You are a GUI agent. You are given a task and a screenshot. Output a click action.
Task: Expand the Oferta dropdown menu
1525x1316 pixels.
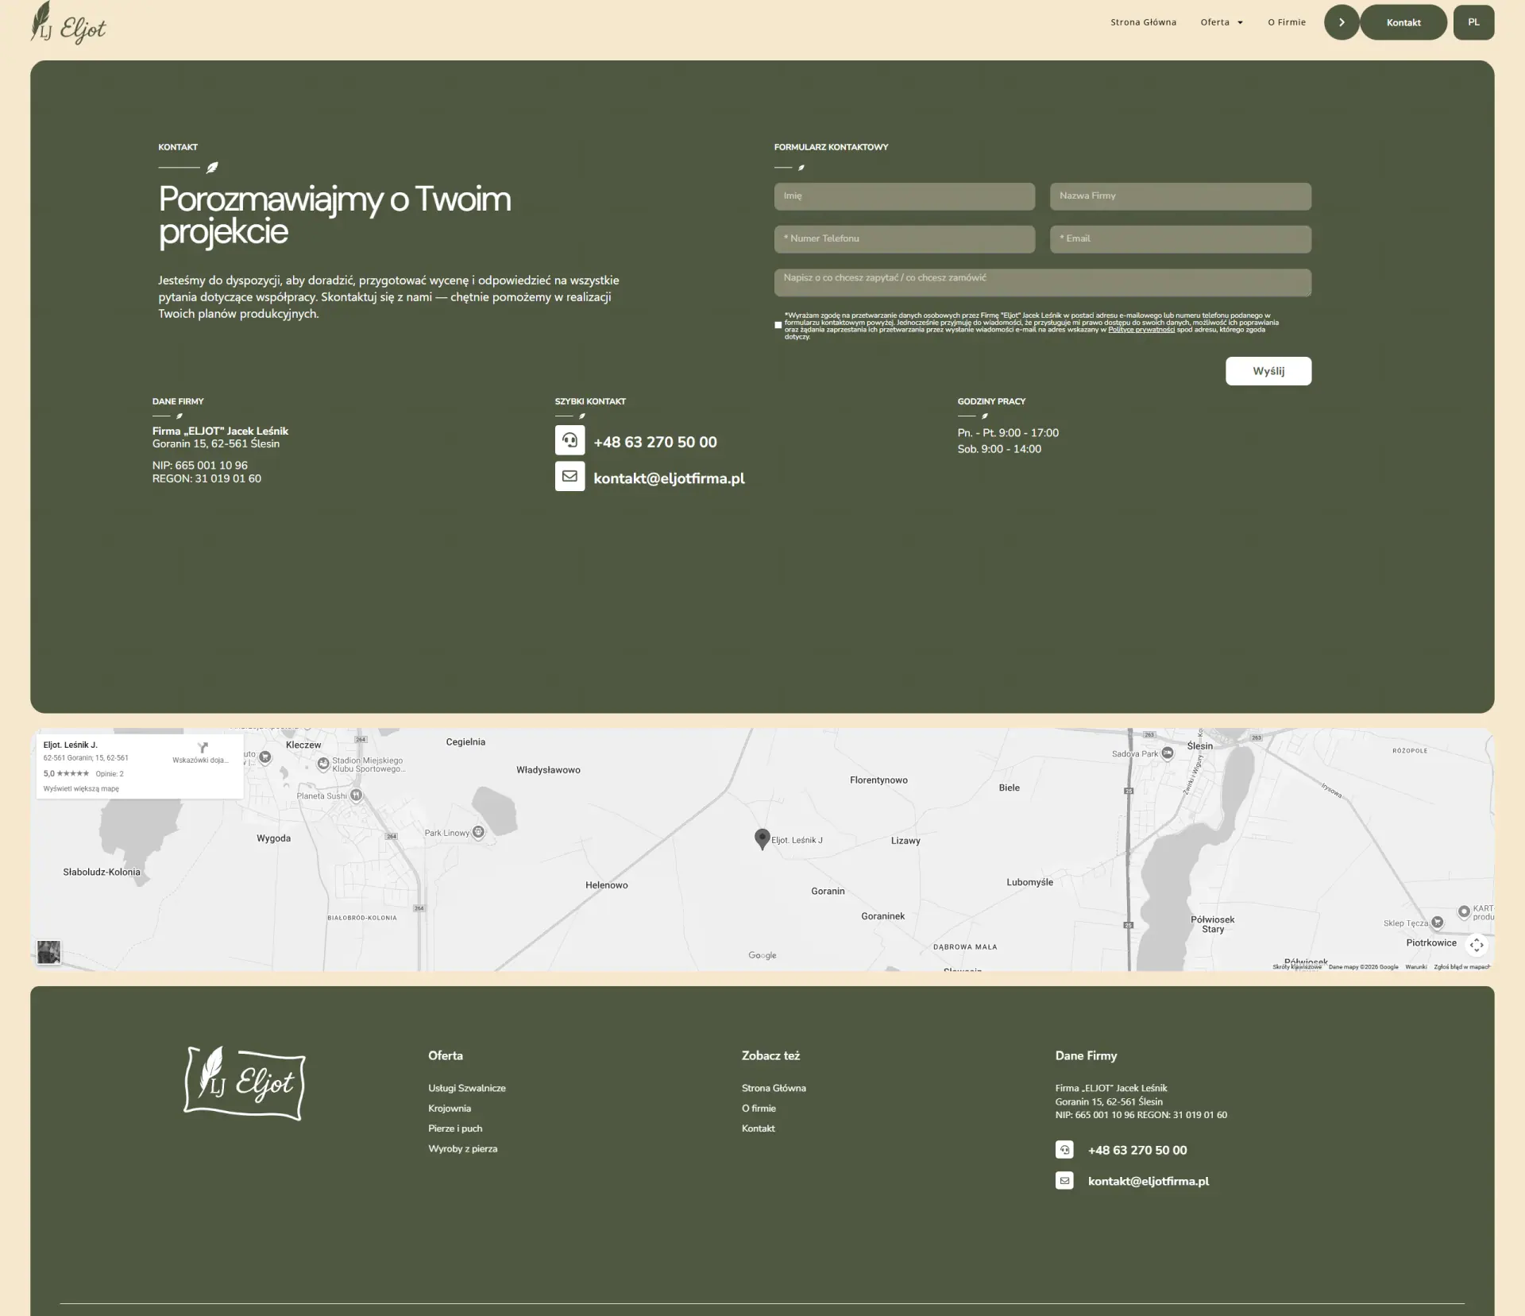coord(1222,22)
